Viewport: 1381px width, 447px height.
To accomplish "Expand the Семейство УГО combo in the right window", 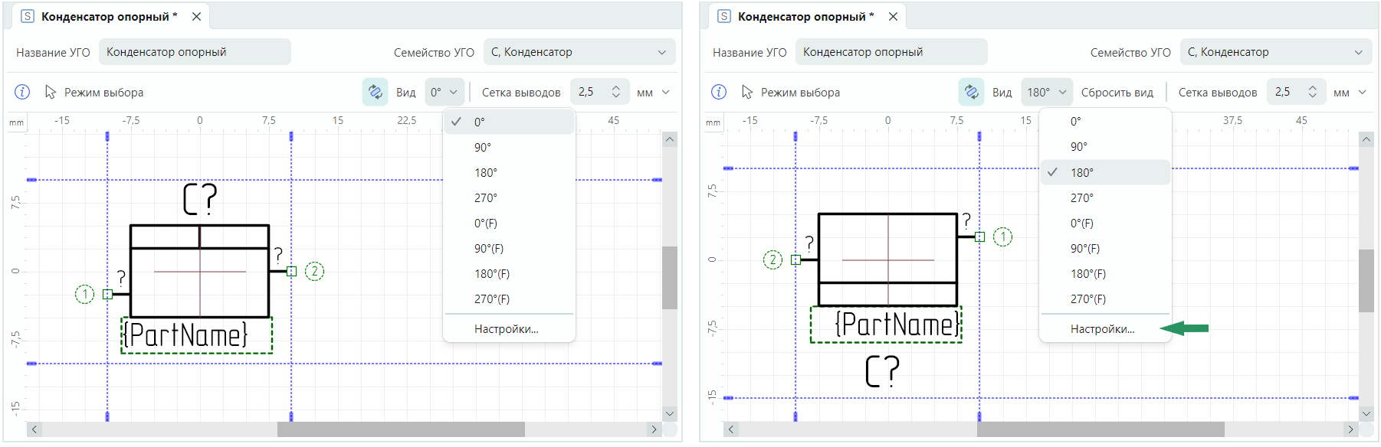I will (1276, 52).
